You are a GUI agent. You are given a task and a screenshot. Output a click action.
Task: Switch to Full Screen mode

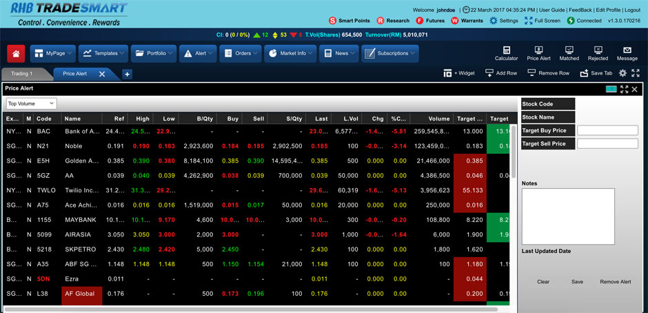click(x=543, y=21)
